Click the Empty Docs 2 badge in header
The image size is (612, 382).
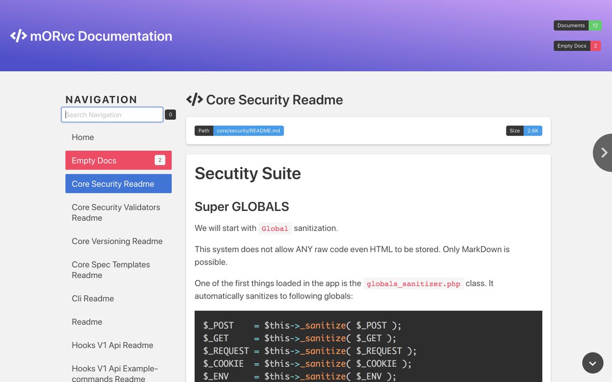pyautogui.click(x=578, y=46)
